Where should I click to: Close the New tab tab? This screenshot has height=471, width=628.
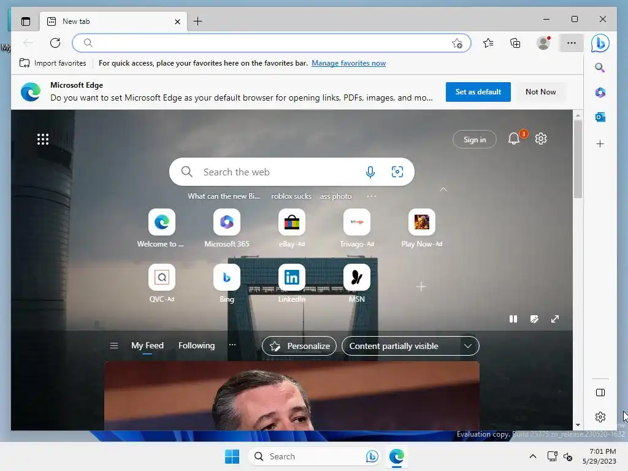(177, 21)
